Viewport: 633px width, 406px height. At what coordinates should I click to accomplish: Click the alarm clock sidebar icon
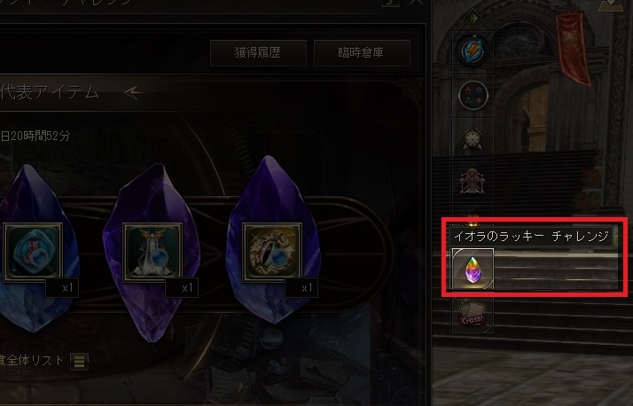click(473, 138)
